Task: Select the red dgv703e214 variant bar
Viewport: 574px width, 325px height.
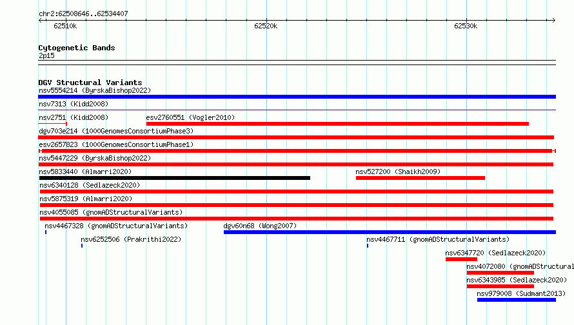Action: pos(296,137)
